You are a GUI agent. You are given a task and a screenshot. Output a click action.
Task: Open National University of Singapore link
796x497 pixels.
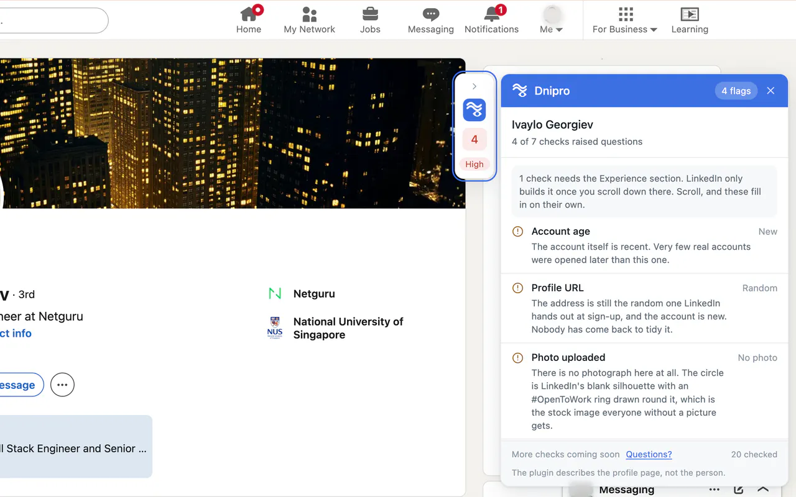click(x=348, y=328)
